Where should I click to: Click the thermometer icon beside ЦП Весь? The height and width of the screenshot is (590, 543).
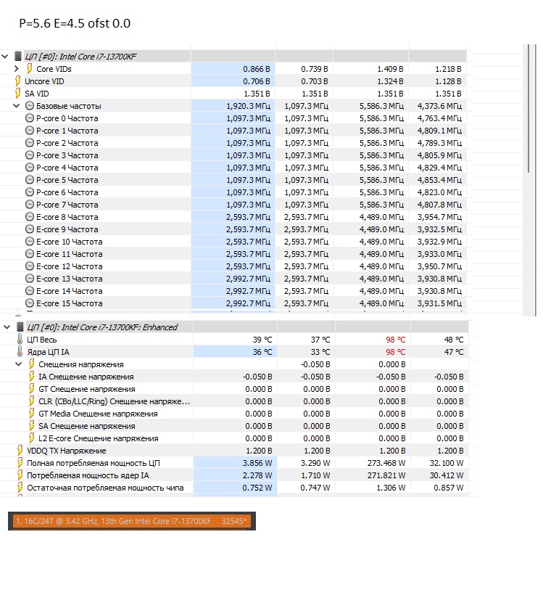pos(20,339)
